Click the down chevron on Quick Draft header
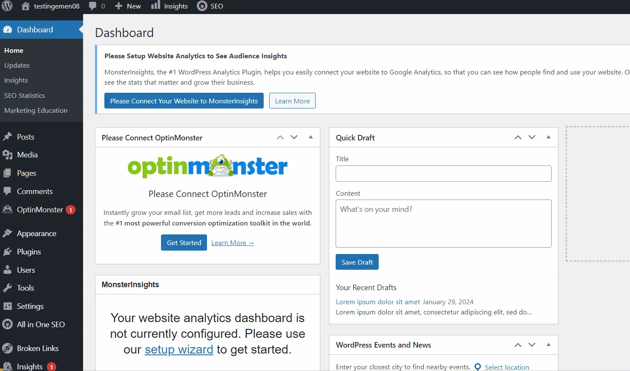This screenshot has height=371, width=630. coord(532,137)
